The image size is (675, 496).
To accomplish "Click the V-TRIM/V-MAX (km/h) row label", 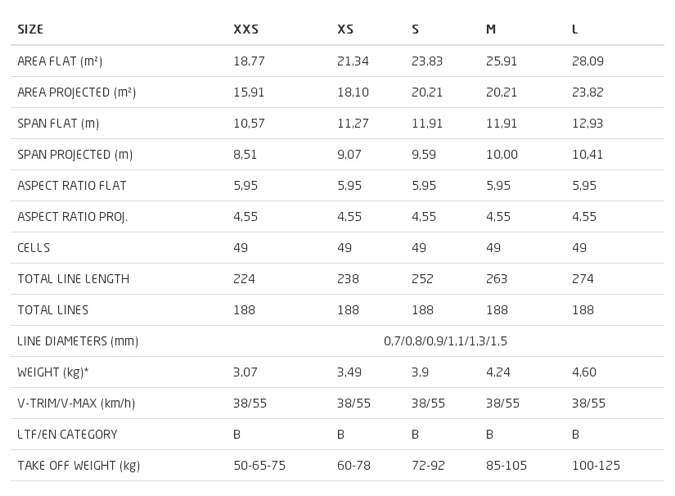I will 76,404.
